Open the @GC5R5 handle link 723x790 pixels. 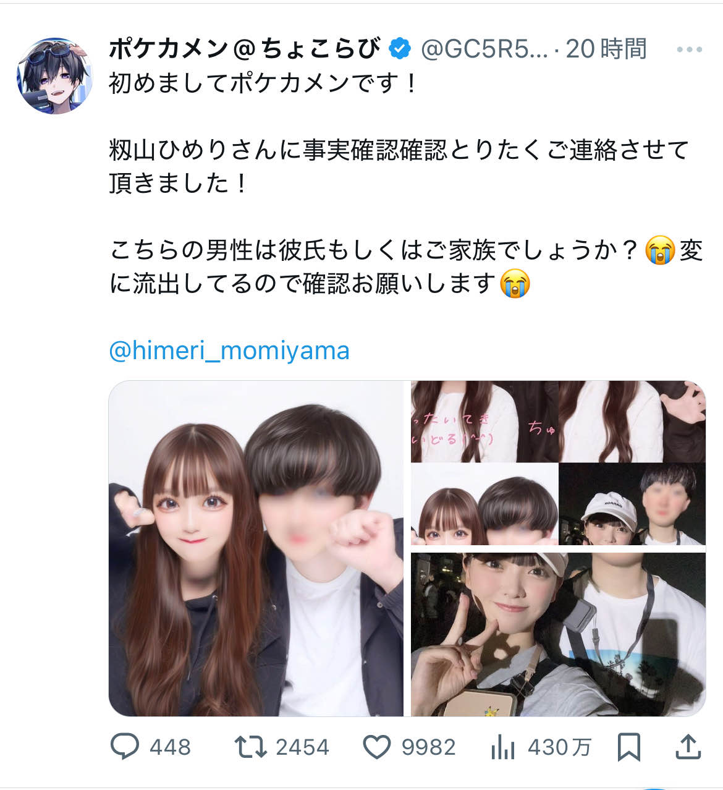[x=484, y=49]
